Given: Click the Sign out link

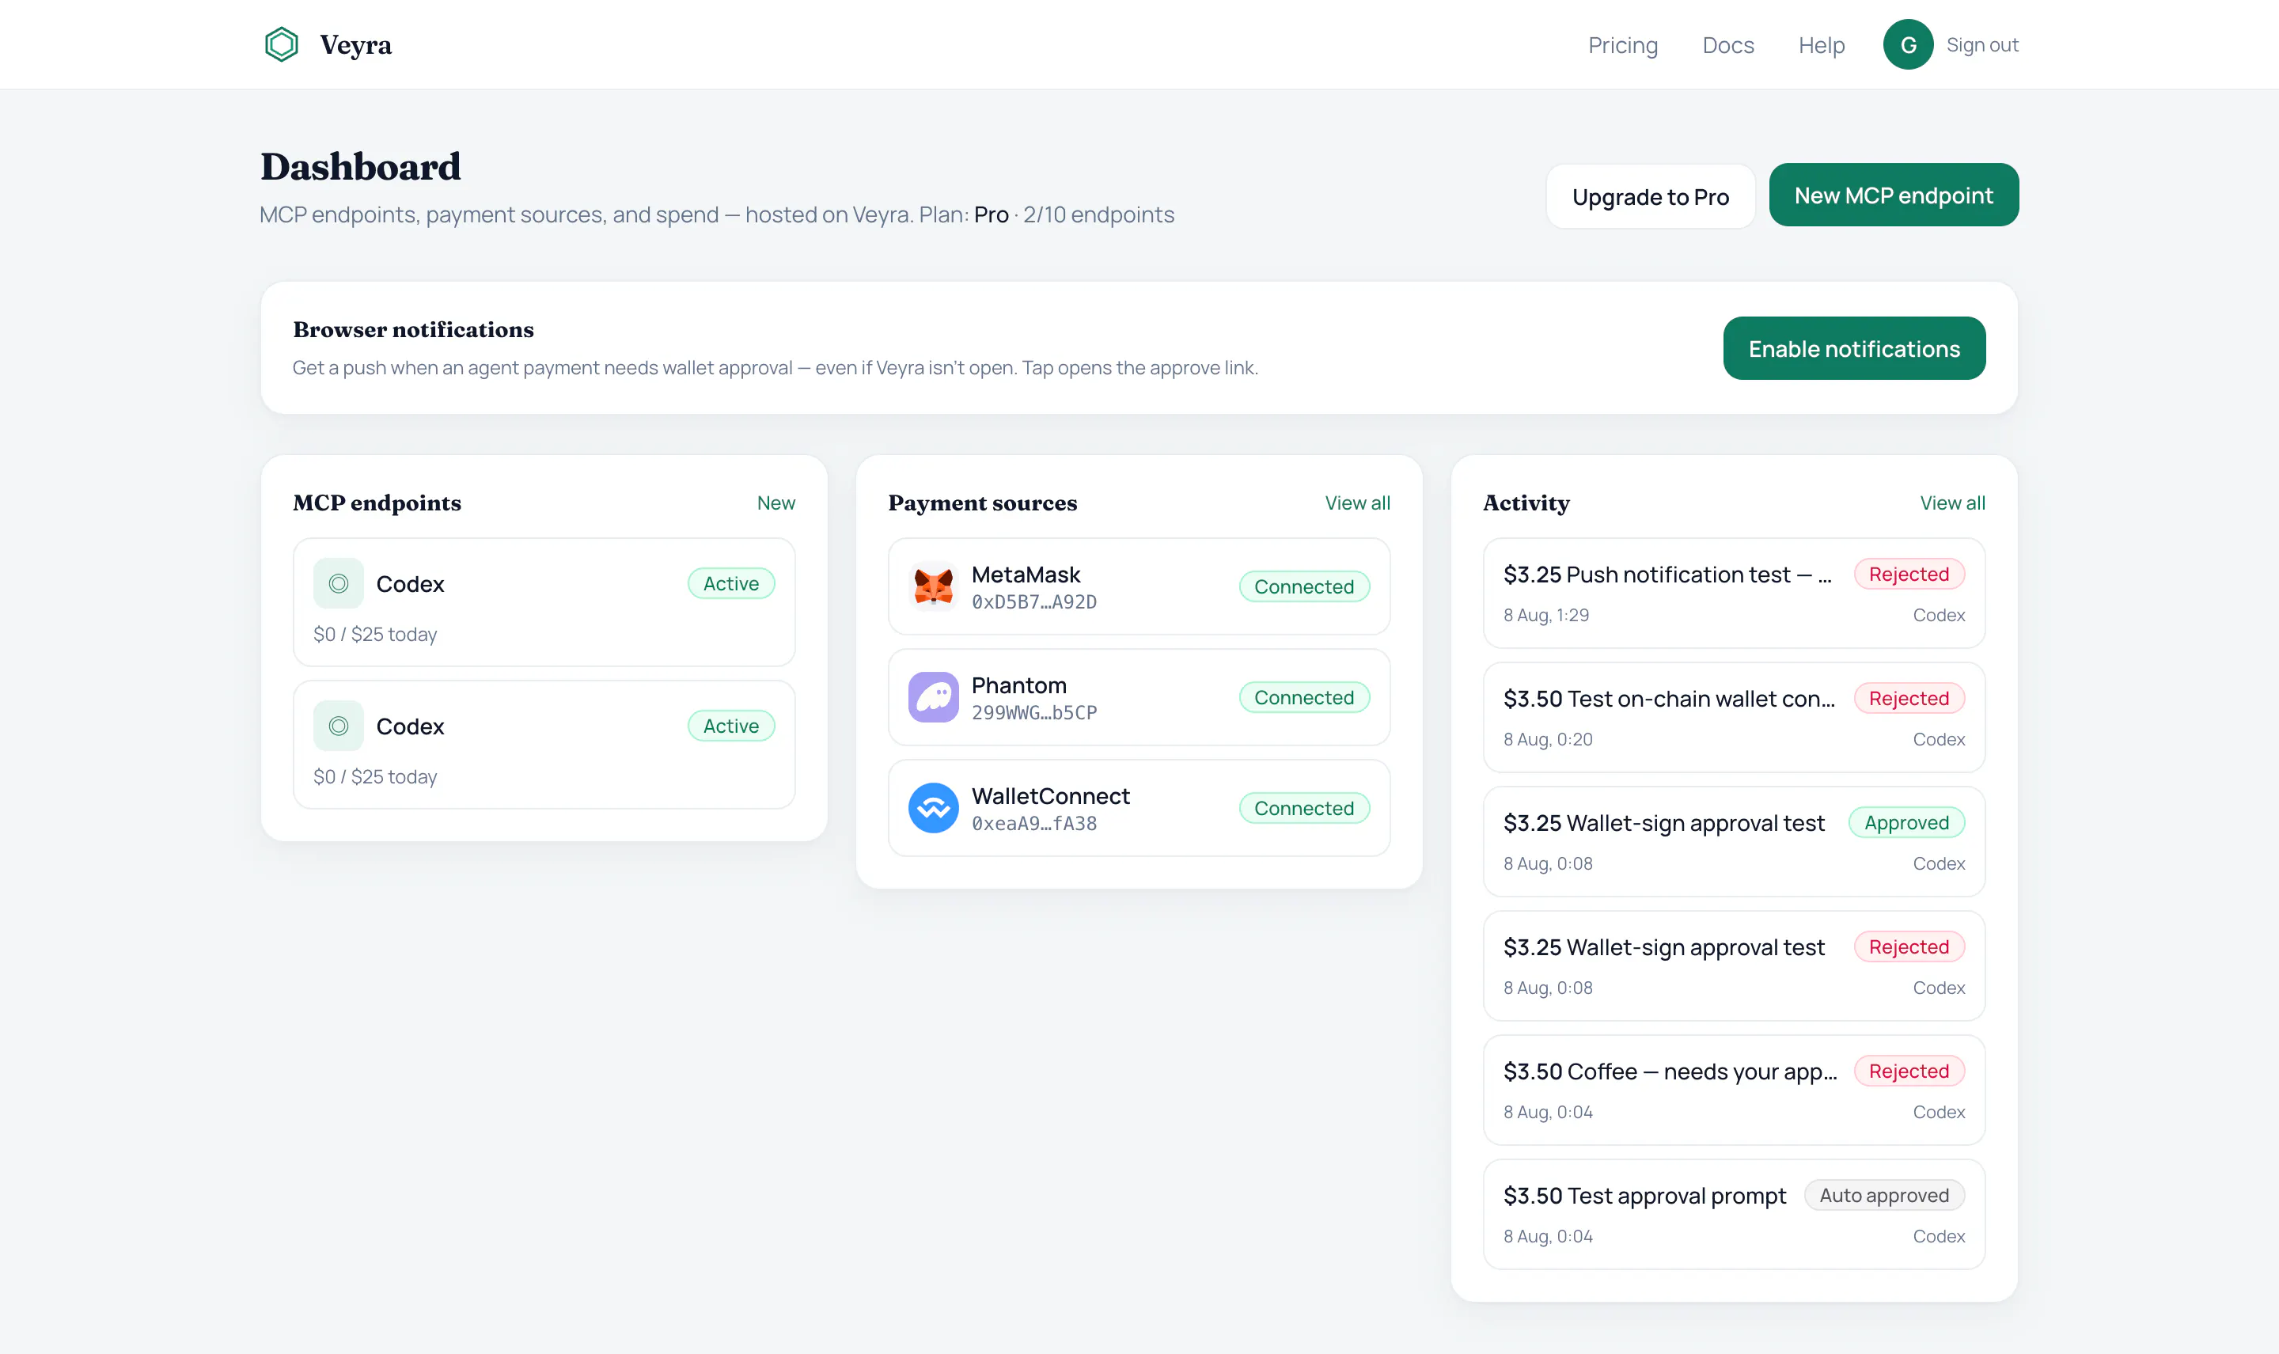Looking at the screenshot, I should tap(1981, 44).
